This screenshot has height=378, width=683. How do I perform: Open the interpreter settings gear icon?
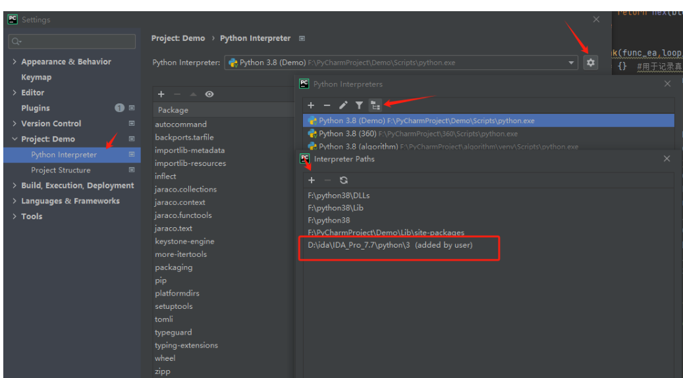(x=590, y=63)
